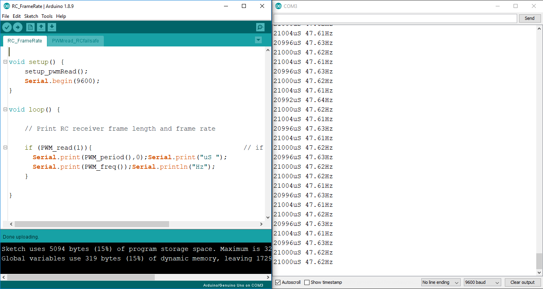
Task: Click the scroll right arrow of code editor
Action: 261,224
